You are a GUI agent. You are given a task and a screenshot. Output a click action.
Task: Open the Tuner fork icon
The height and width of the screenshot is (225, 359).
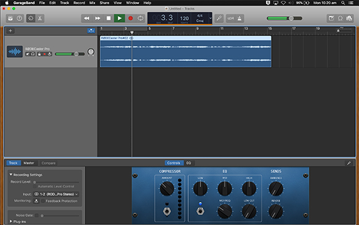(219, 19)
